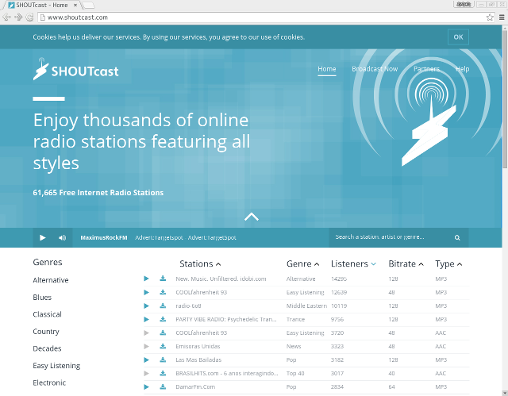Download the BRASILHITS.com station playlist
The image size is (508, 396).
pyautogui.click(x=163, y=373)
